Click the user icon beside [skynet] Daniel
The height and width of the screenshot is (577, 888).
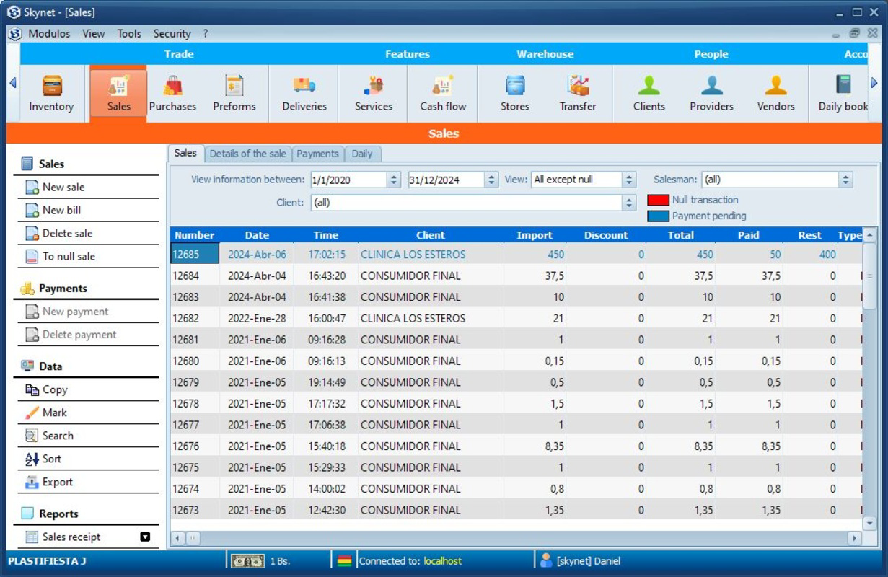click(546, 560)
